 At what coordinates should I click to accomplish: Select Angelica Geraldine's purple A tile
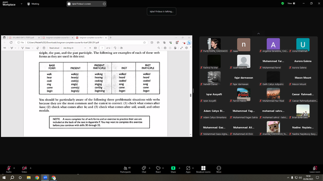point(273,45)
